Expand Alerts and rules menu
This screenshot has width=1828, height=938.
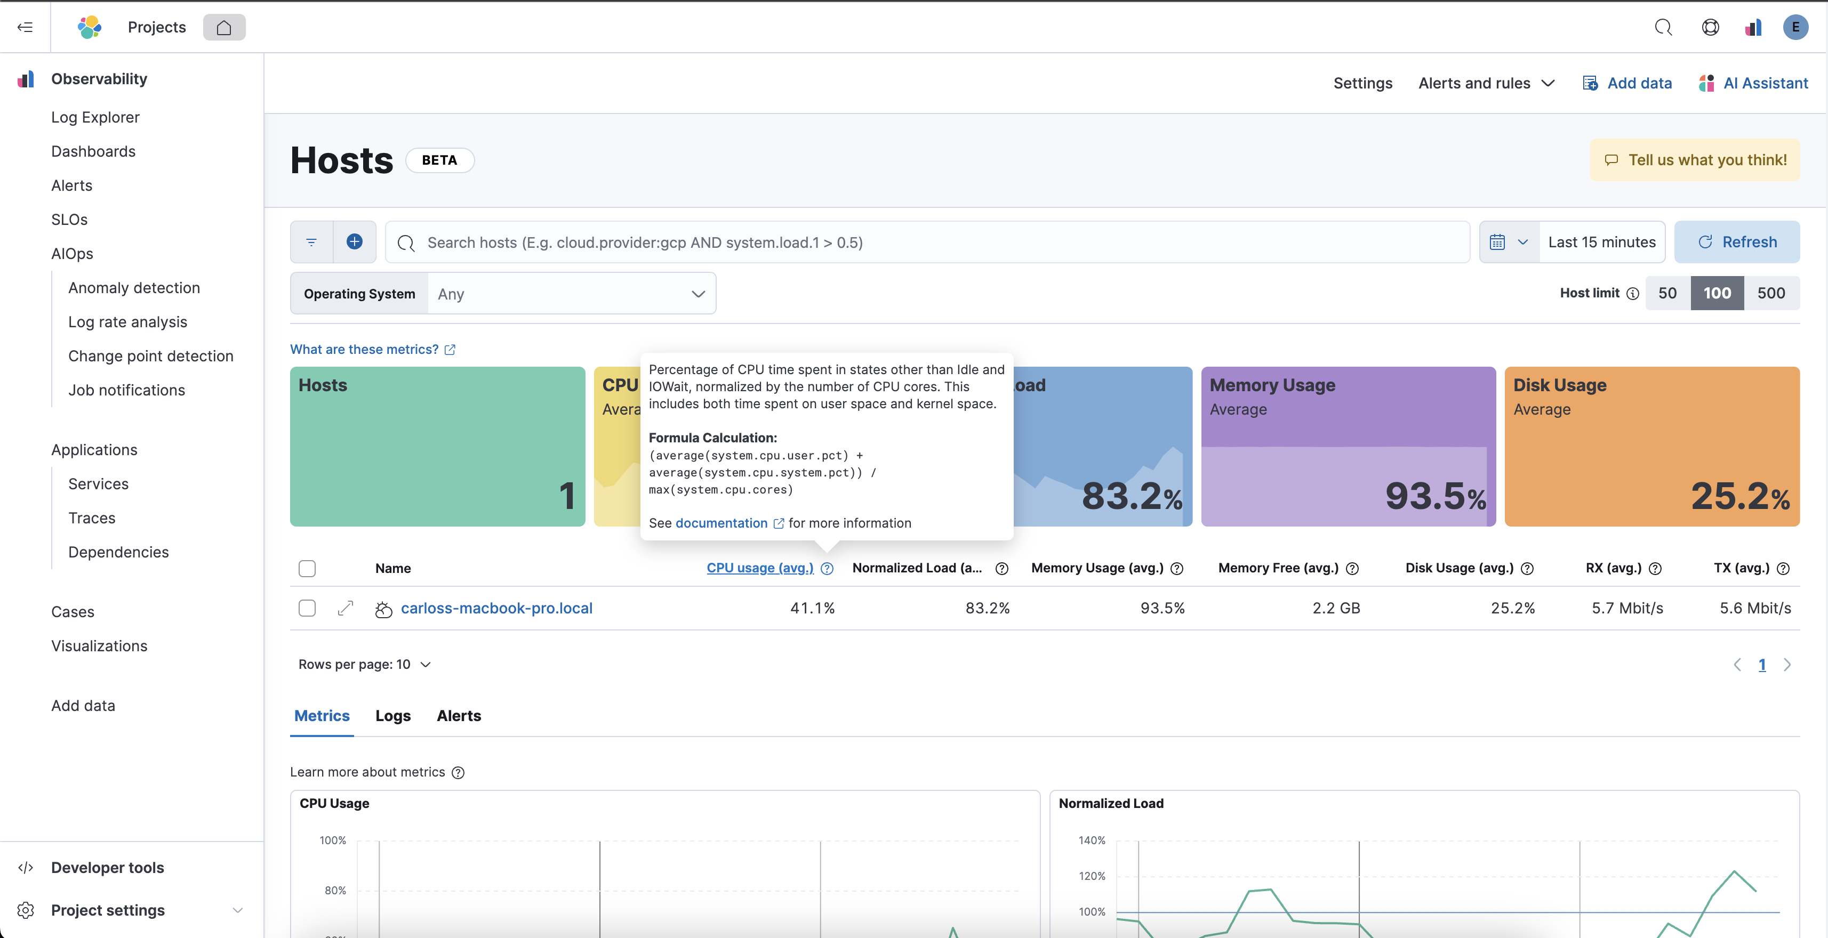click(1487, 83)
